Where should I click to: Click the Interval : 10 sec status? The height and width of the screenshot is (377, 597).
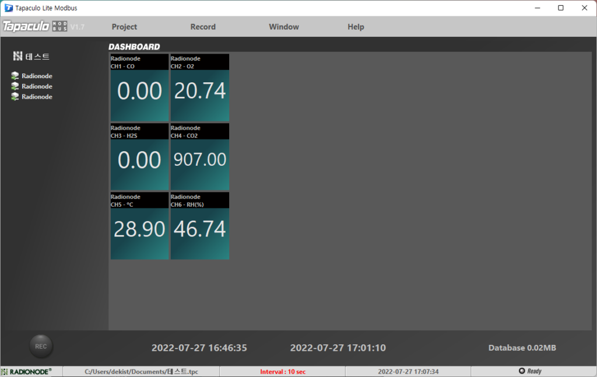(283, 371)
